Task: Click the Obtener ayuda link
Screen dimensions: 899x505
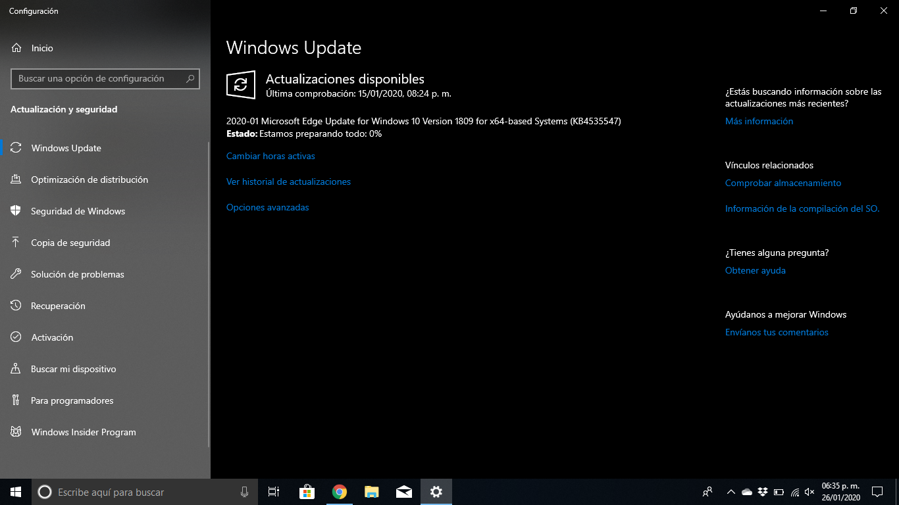Action: click(x=756, y=271)
